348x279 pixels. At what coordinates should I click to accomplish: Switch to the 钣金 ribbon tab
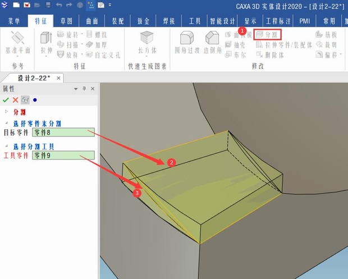point(143,21)
